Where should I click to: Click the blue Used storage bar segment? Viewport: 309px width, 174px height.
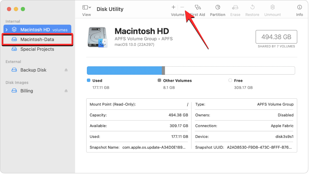(x=124, y=70)
